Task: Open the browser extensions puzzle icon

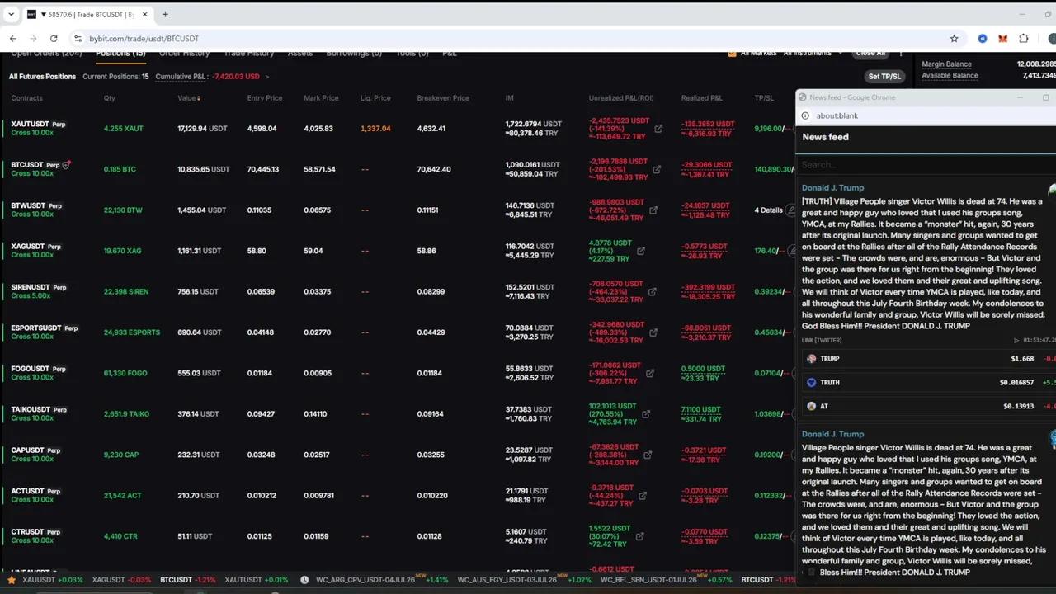Action: [1024, 39]
